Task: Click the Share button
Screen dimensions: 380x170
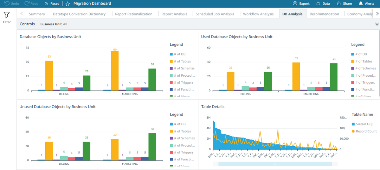Action: tap(344, 3)
